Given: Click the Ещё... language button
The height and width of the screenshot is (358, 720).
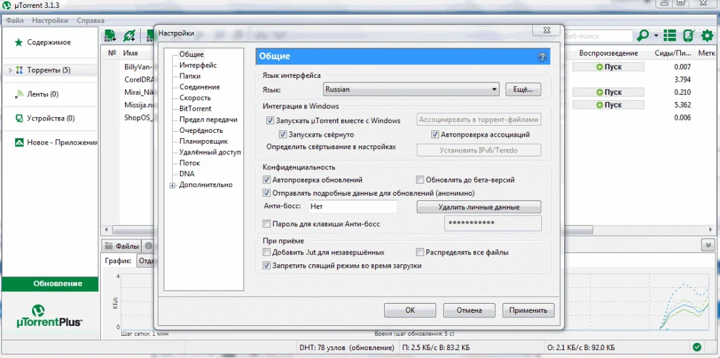Looking at the screenshot, I should pyautogui.click(x=523, y=90).
